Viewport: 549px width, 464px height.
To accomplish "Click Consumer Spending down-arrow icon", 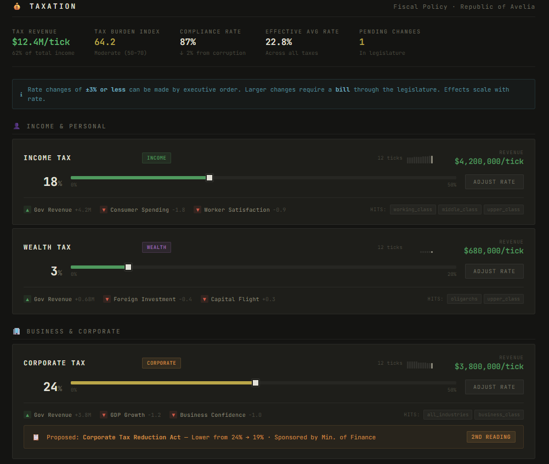I will 104,210.
